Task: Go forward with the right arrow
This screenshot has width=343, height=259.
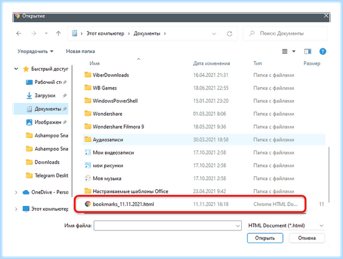Action: (x=34, y=34)
